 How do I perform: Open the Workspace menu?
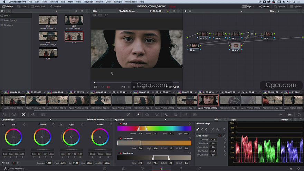point(131,2)
